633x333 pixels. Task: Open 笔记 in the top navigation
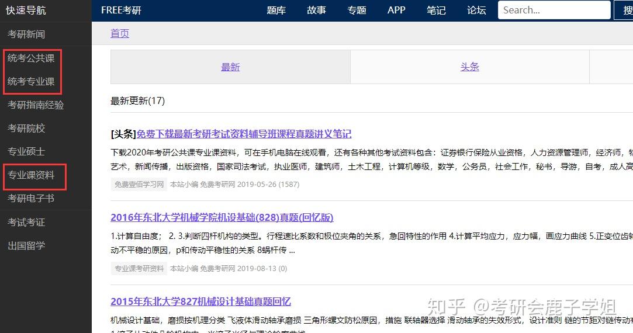point(437,10)
